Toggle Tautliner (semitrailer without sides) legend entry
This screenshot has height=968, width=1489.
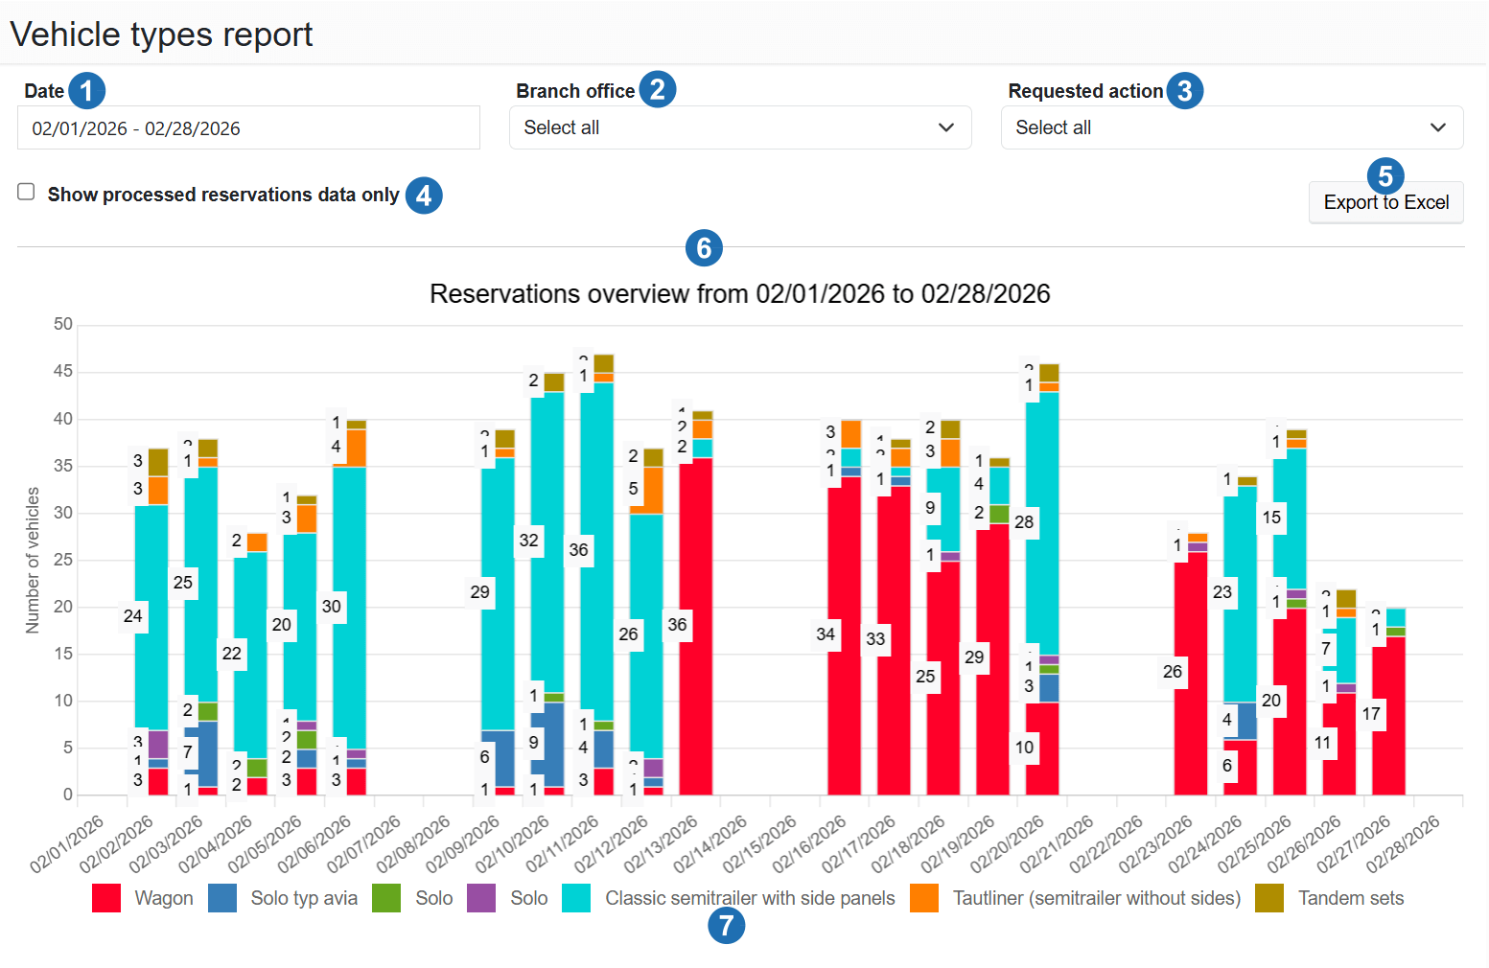tap(1096, 898)
